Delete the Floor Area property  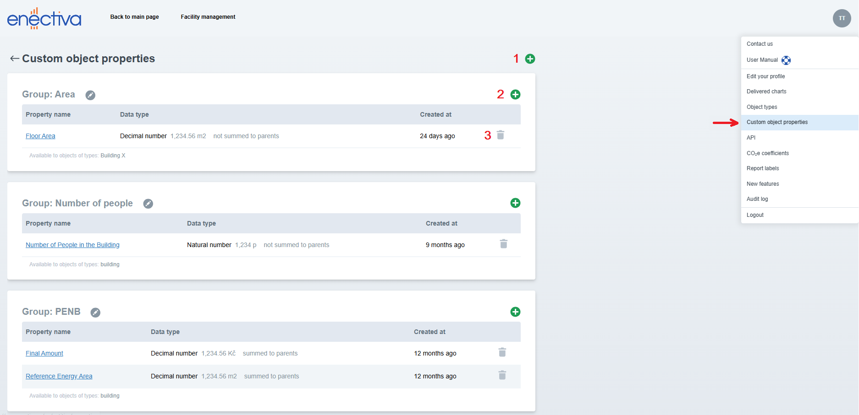501,135
